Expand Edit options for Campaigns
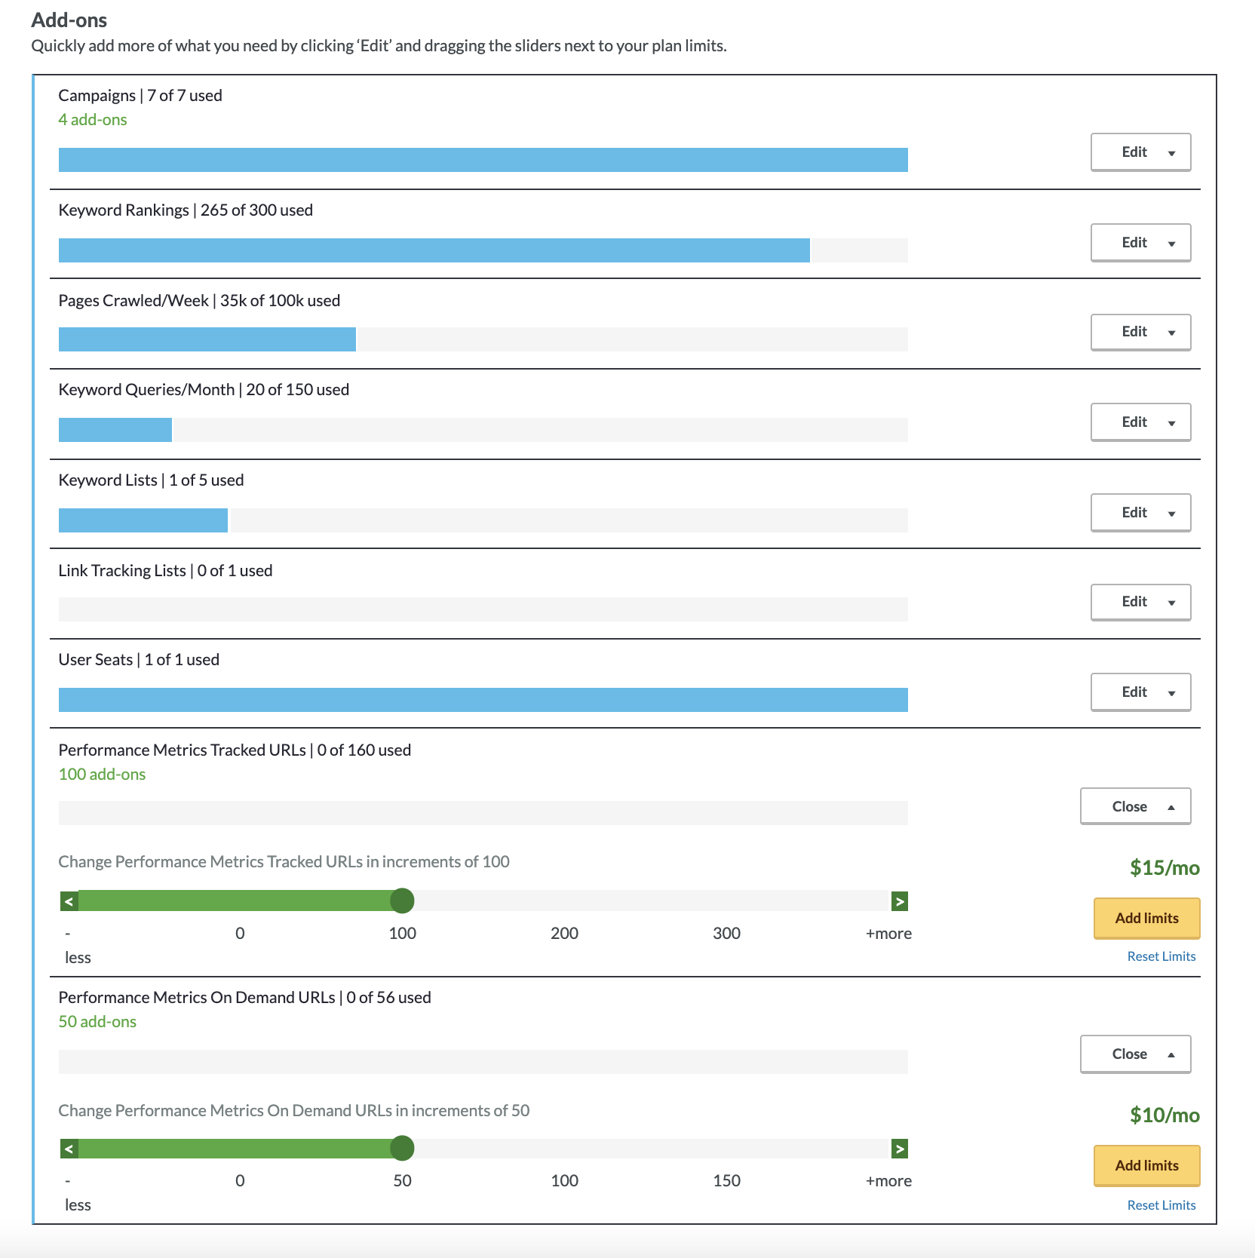1255x1258 pixels. (x=1140, y=152)
